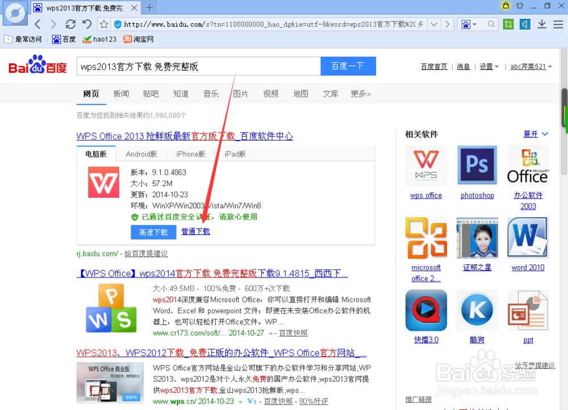Screen dimensions: 568x410
Task: Click the 百度一下 search button
Action: click(348, 66)
